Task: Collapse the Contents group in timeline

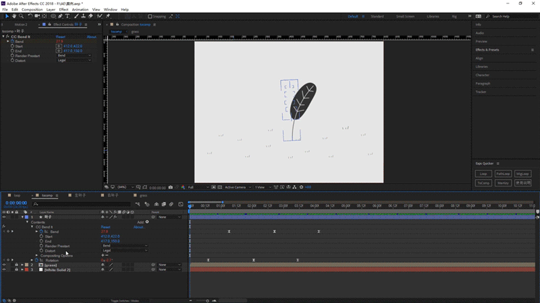Action: tap(28, 222)
